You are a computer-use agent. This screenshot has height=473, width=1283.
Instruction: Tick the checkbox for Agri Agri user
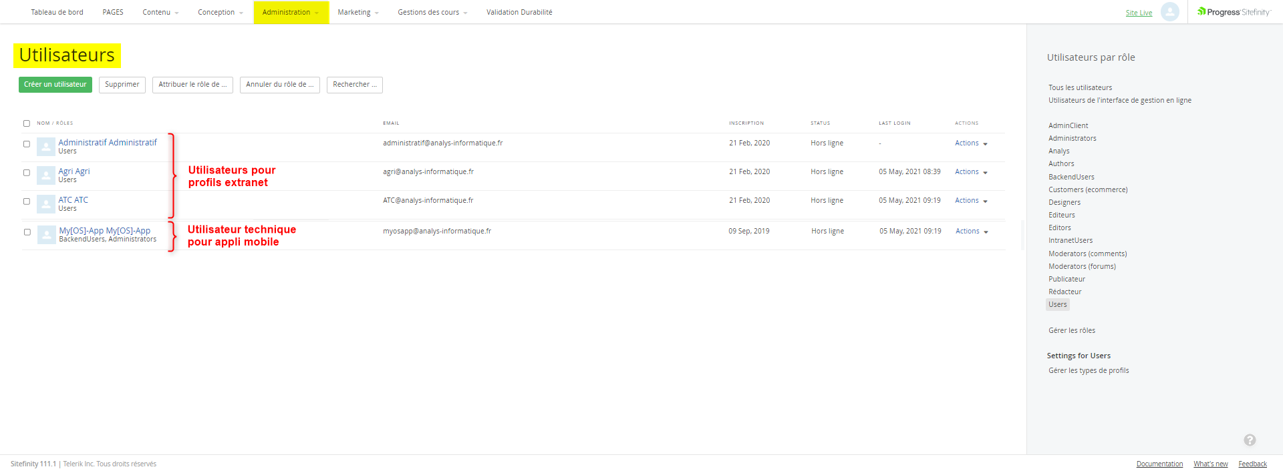pyautogui.click(x=27, y=173)
